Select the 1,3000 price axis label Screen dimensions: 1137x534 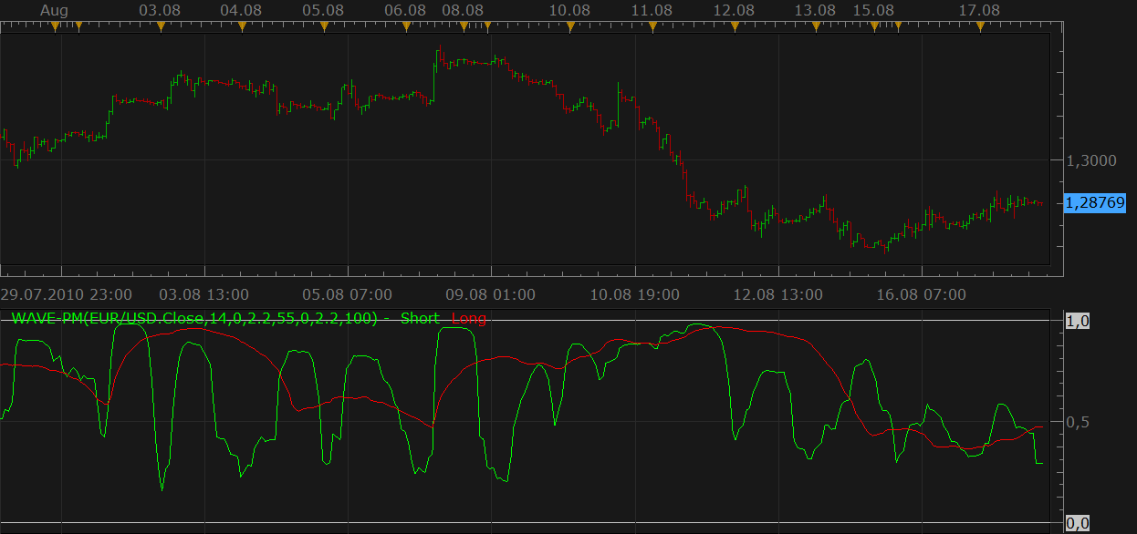tap(1091, 160)
